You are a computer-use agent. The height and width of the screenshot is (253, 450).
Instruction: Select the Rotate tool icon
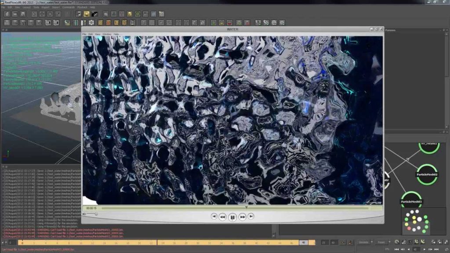point(50,14)
